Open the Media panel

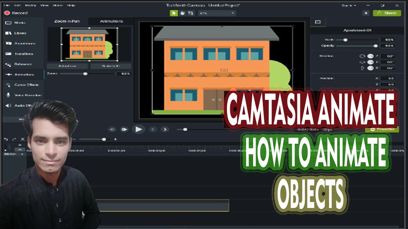(x=15, y=23)
